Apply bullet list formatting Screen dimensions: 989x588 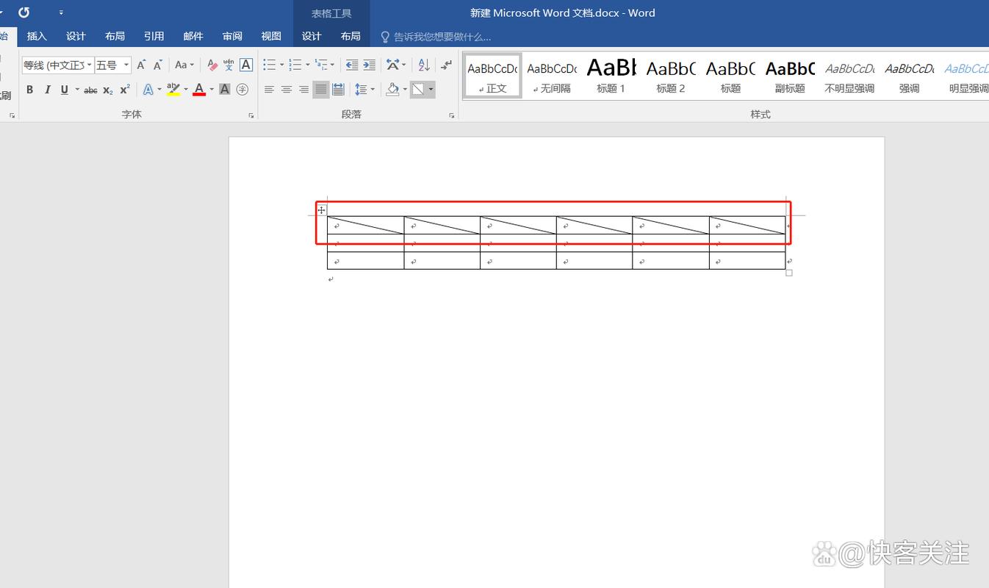coord(270,65)
